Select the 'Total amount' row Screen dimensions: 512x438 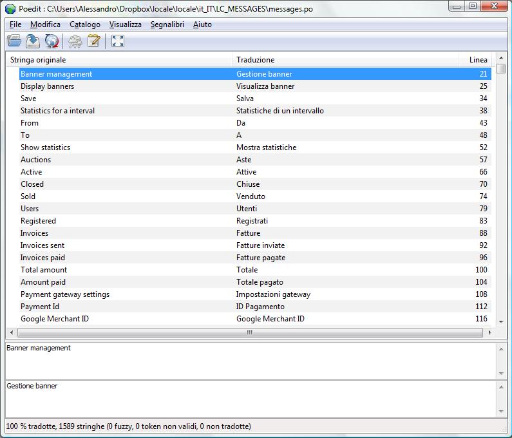pyautogui.click(x=255, y=270)
